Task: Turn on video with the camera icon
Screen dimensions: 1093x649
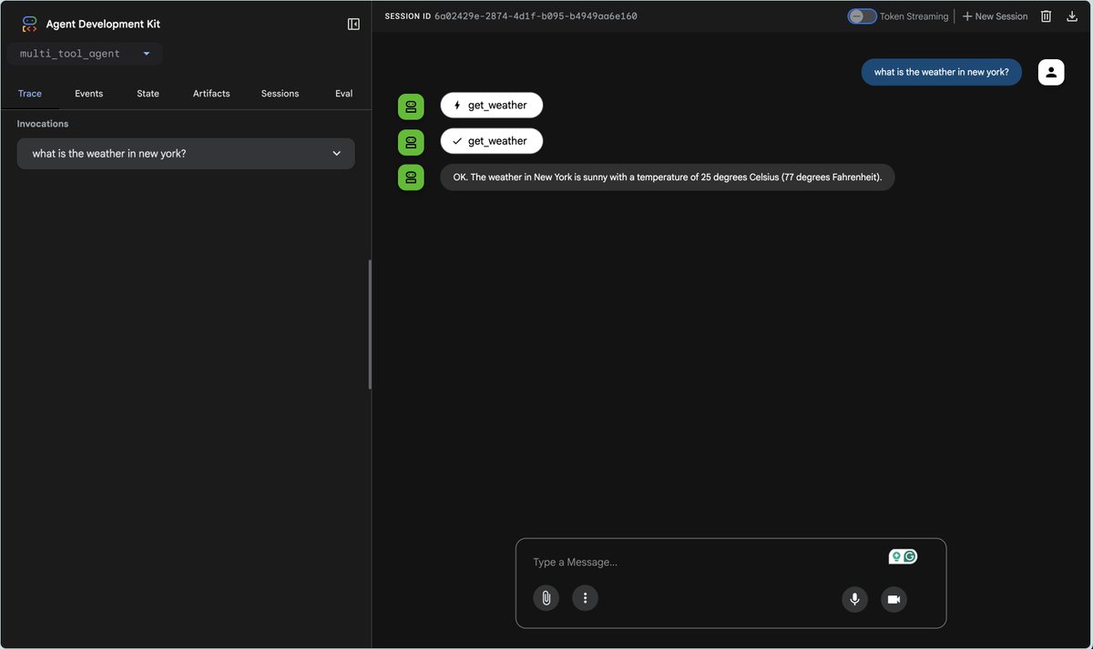Action: (894, 599)
